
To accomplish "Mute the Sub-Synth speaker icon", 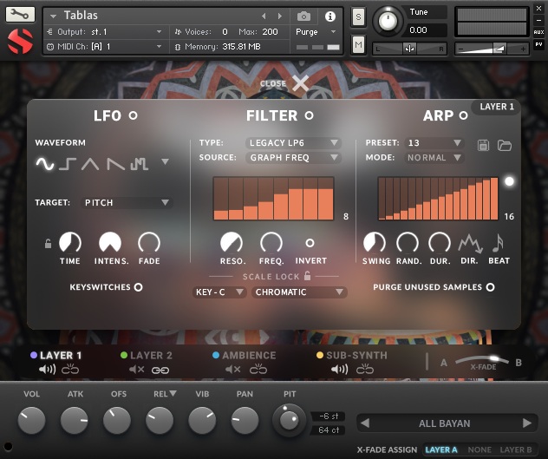I will [x=339, y=370].
